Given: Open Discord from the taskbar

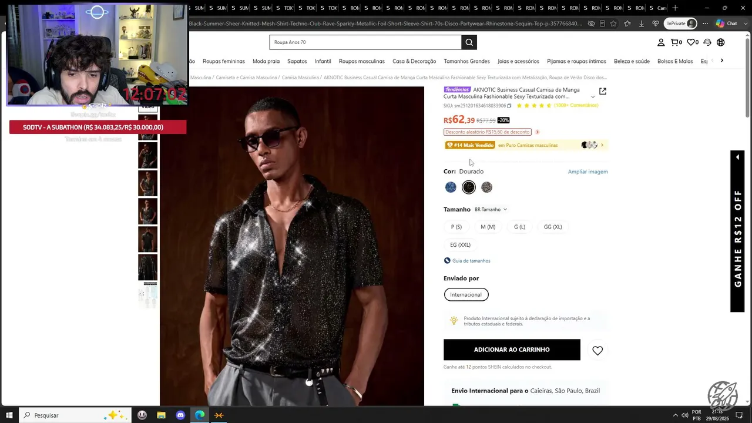Looking at the screenshot, I should [x=180, y=415].
